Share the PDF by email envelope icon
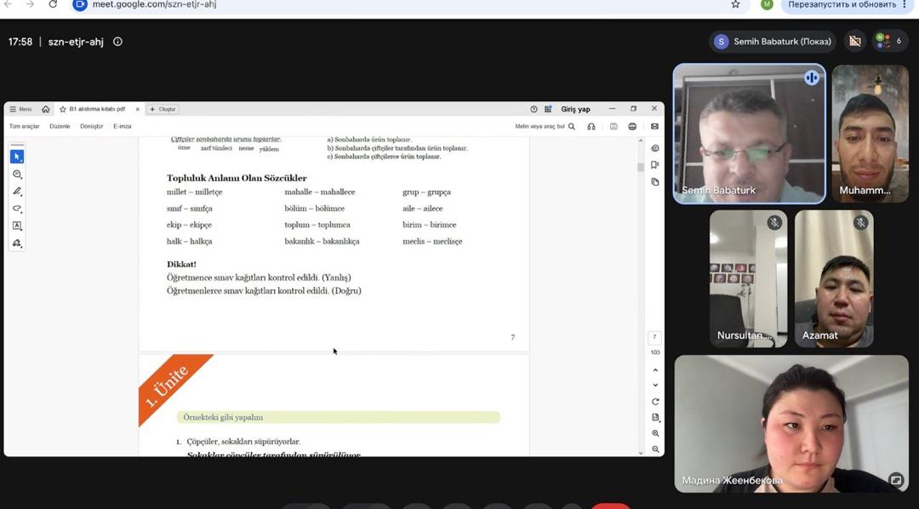 (x=654, y=126)
